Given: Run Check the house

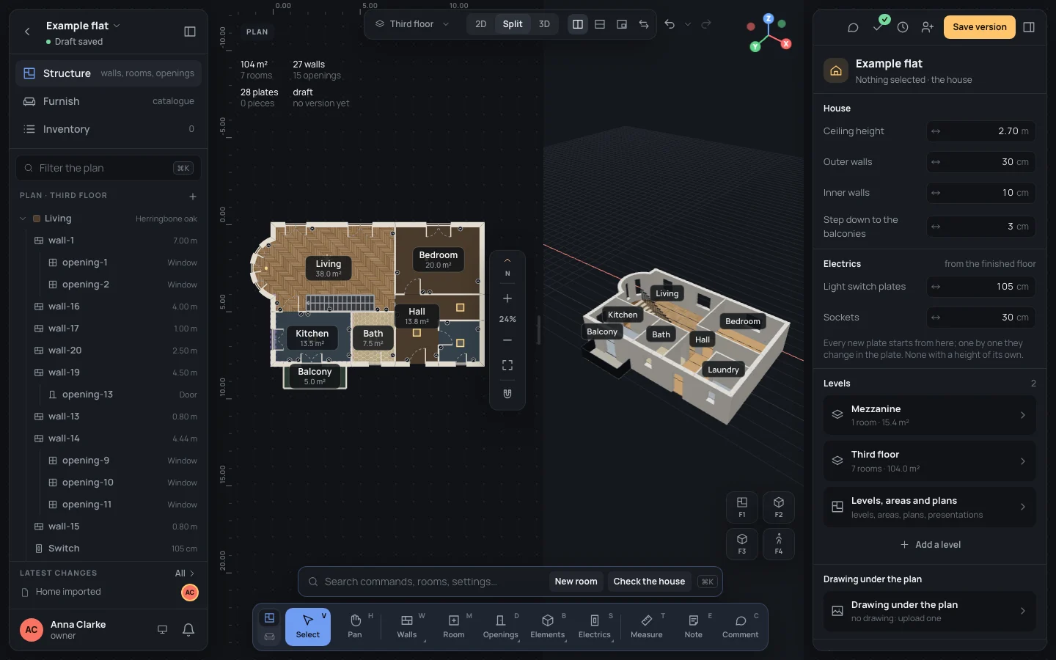Looking at the screenshot, I should [x=649, y=582].
